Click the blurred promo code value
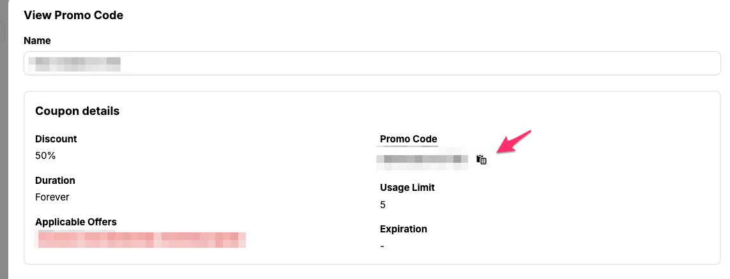Viewport: 730px width, 279px height. point(422,160)
